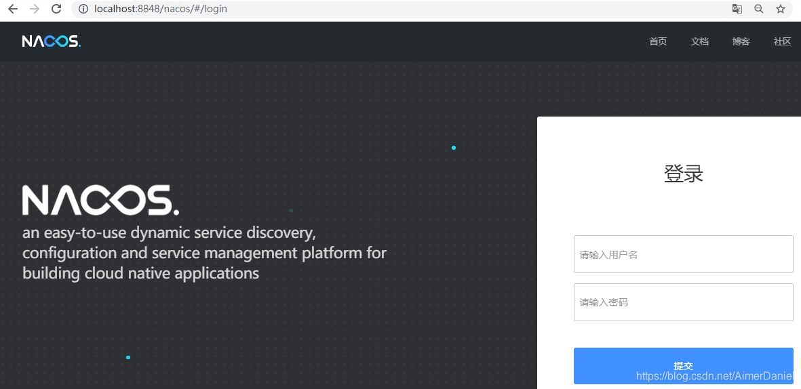Submit login with the 提交 button
The height and width of the screenshot is (389, 801).
684,365
